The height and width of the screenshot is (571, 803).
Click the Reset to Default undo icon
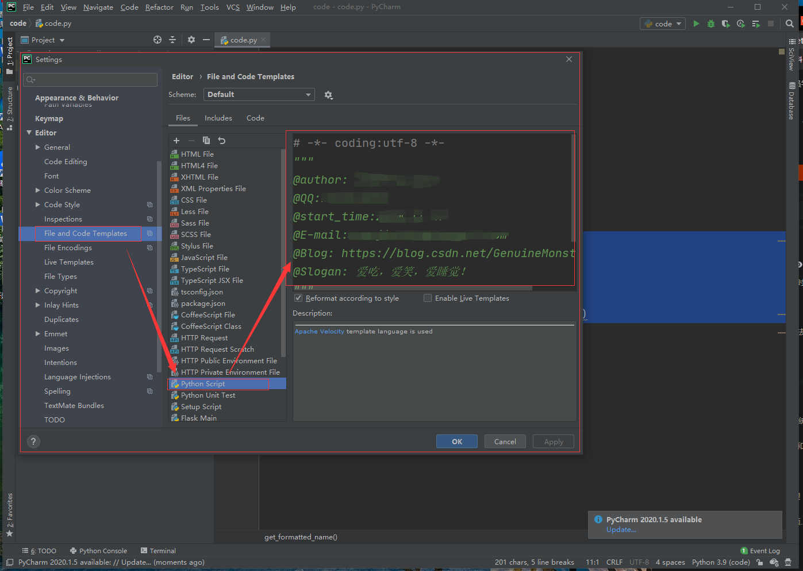coord(222,141)
